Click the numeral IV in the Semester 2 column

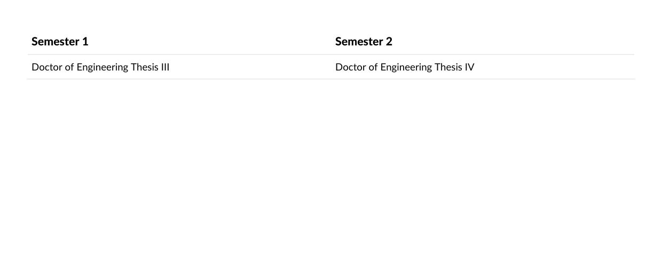tap(469, 67)
